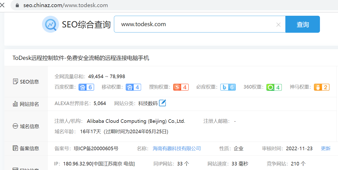Click the padlock site security icon

coord(17,5)
